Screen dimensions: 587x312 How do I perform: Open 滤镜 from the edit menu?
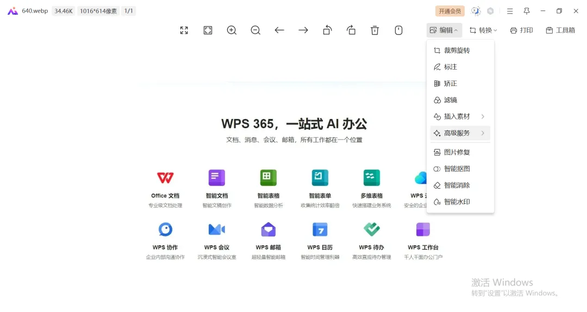[x=460, y=100]
